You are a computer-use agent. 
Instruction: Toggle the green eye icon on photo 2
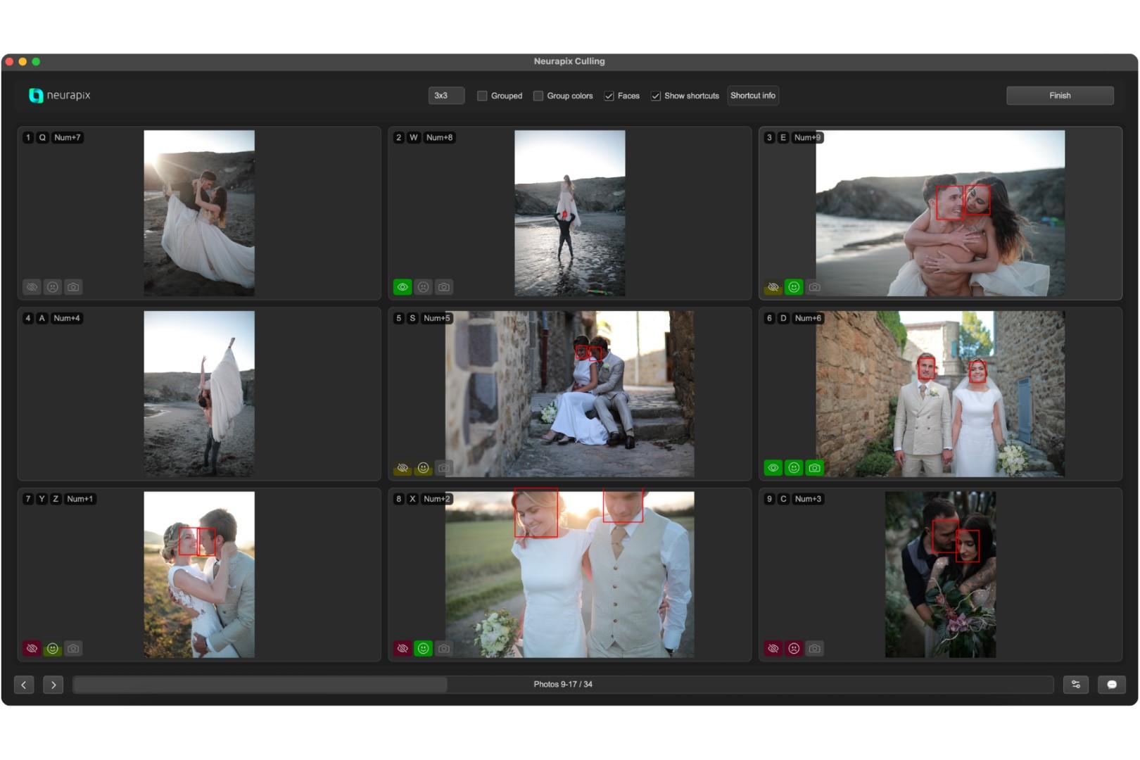403,287
